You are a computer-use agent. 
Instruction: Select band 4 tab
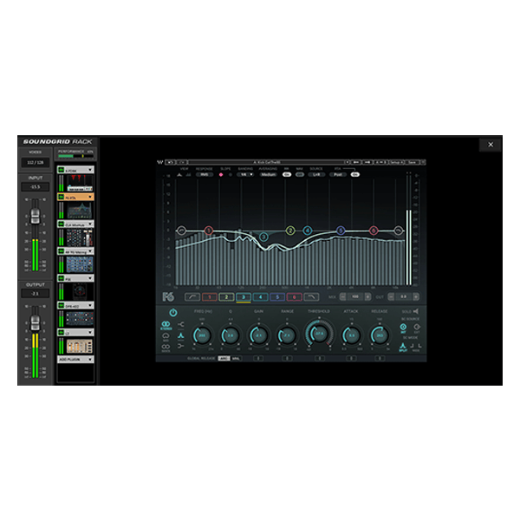[260, 297]
